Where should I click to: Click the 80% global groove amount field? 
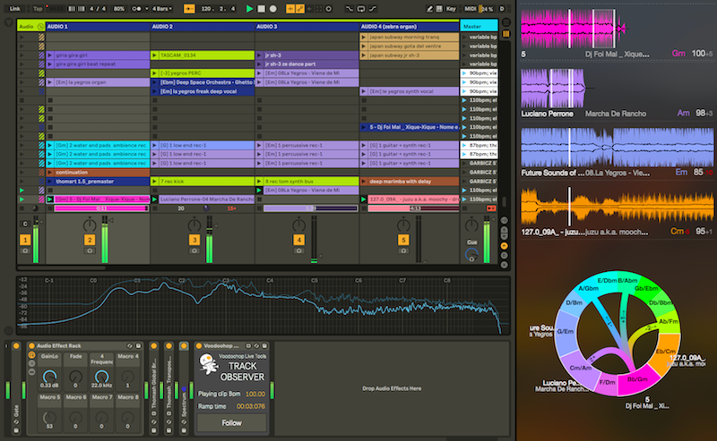point(119,9)
